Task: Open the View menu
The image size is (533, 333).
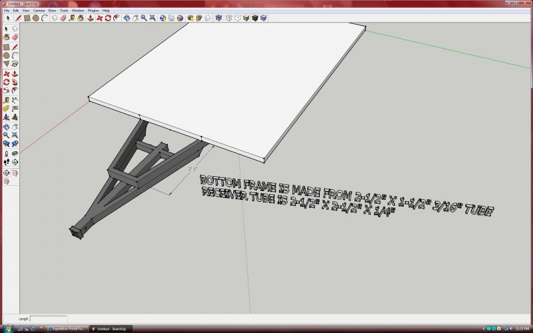Action: (26, 11)
